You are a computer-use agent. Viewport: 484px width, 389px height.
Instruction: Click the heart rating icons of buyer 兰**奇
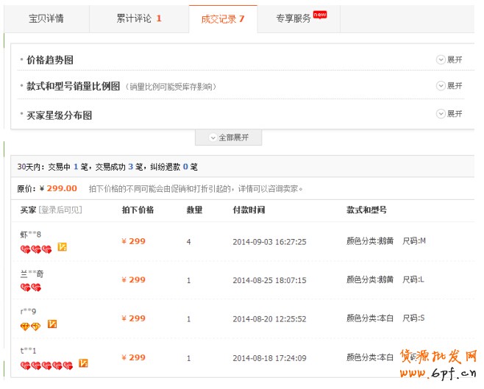coord(30,288)
